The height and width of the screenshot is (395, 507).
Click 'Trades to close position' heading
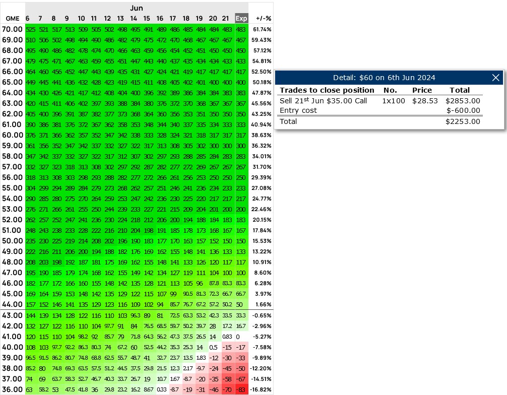[x=327, y=90]
